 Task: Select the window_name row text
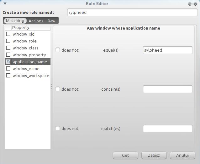26,69
